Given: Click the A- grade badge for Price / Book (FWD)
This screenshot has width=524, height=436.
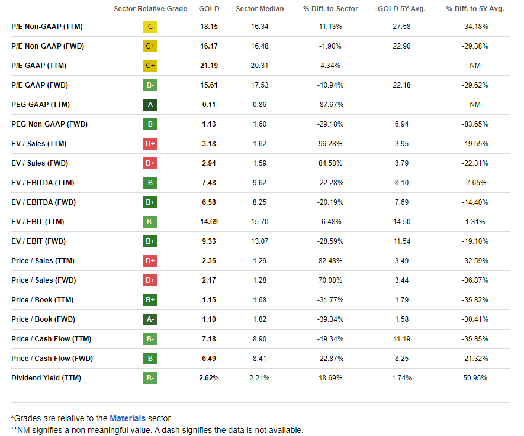Looking at the screenshot, I should pos(150,319).
